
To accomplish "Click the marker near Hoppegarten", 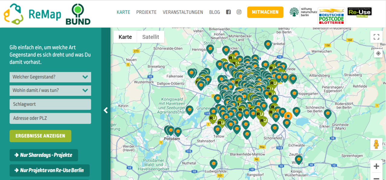I will click(x=294, y=94).
